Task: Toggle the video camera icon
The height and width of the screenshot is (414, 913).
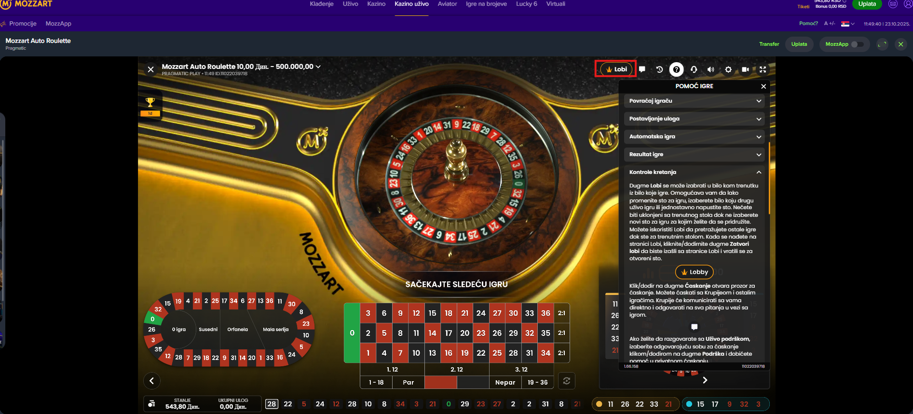Action: 745,69
